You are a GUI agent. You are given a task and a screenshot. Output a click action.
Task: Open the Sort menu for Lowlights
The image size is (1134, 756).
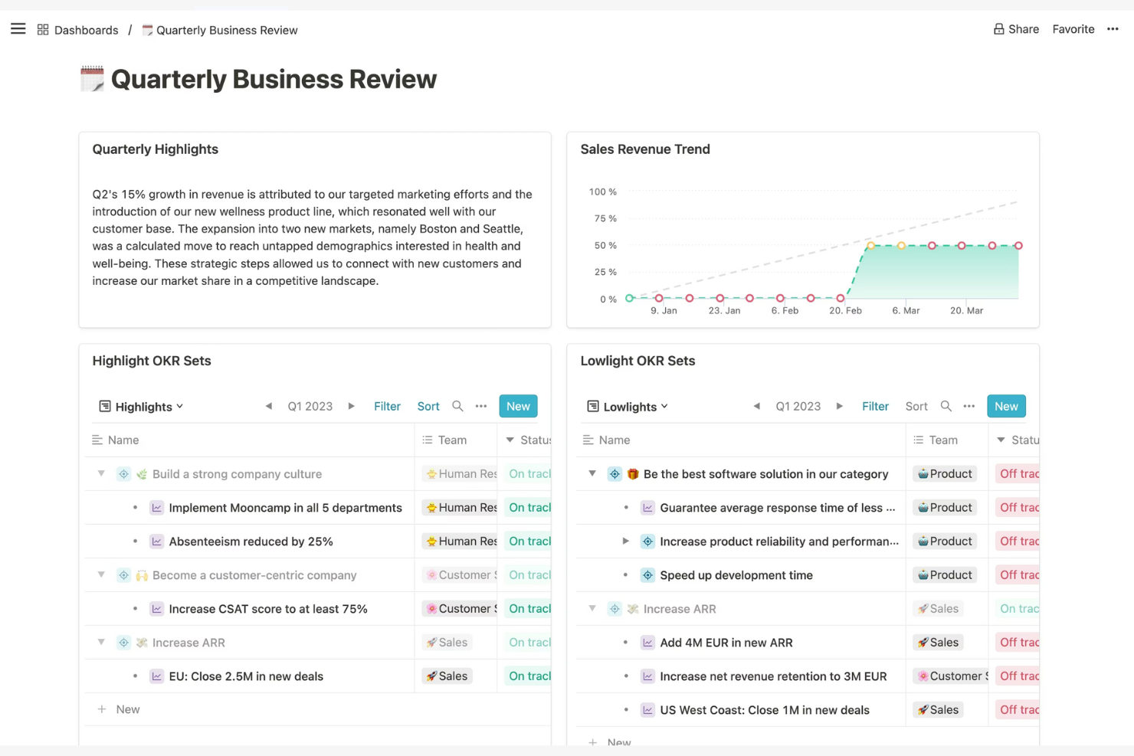916,406
